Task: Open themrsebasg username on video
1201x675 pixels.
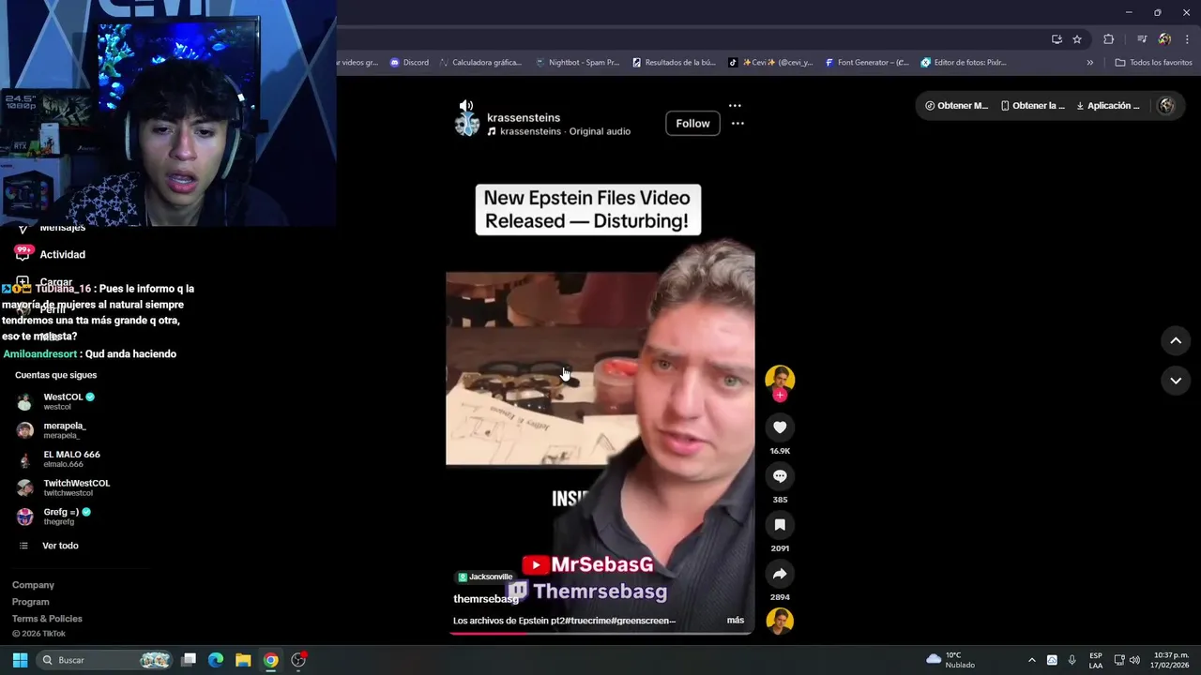Action: [x=485, y=599]
